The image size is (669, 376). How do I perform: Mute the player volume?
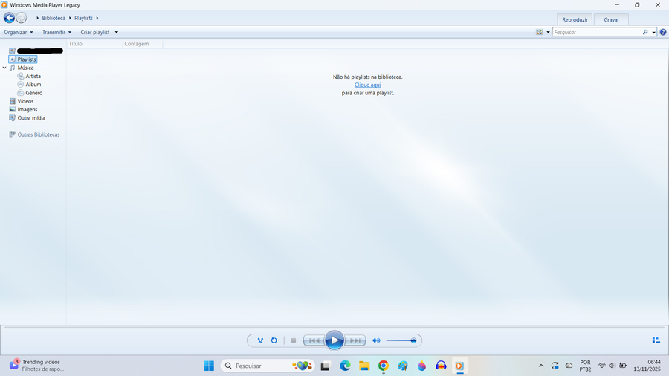click(376, 340)
